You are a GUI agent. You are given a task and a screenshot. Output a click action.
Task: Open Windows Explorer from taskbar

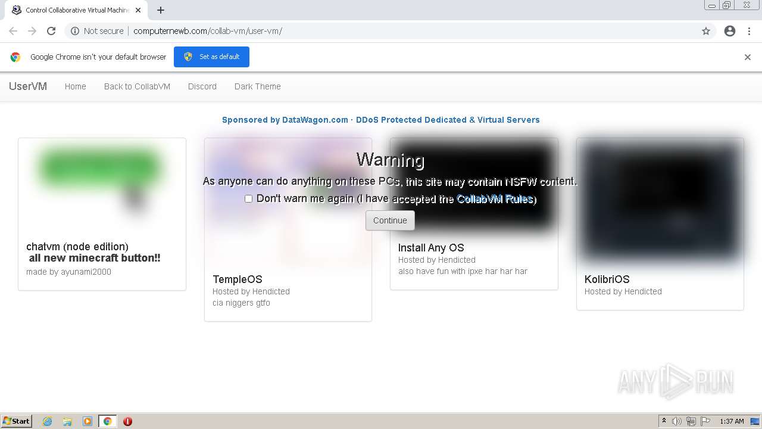(67, 421)
